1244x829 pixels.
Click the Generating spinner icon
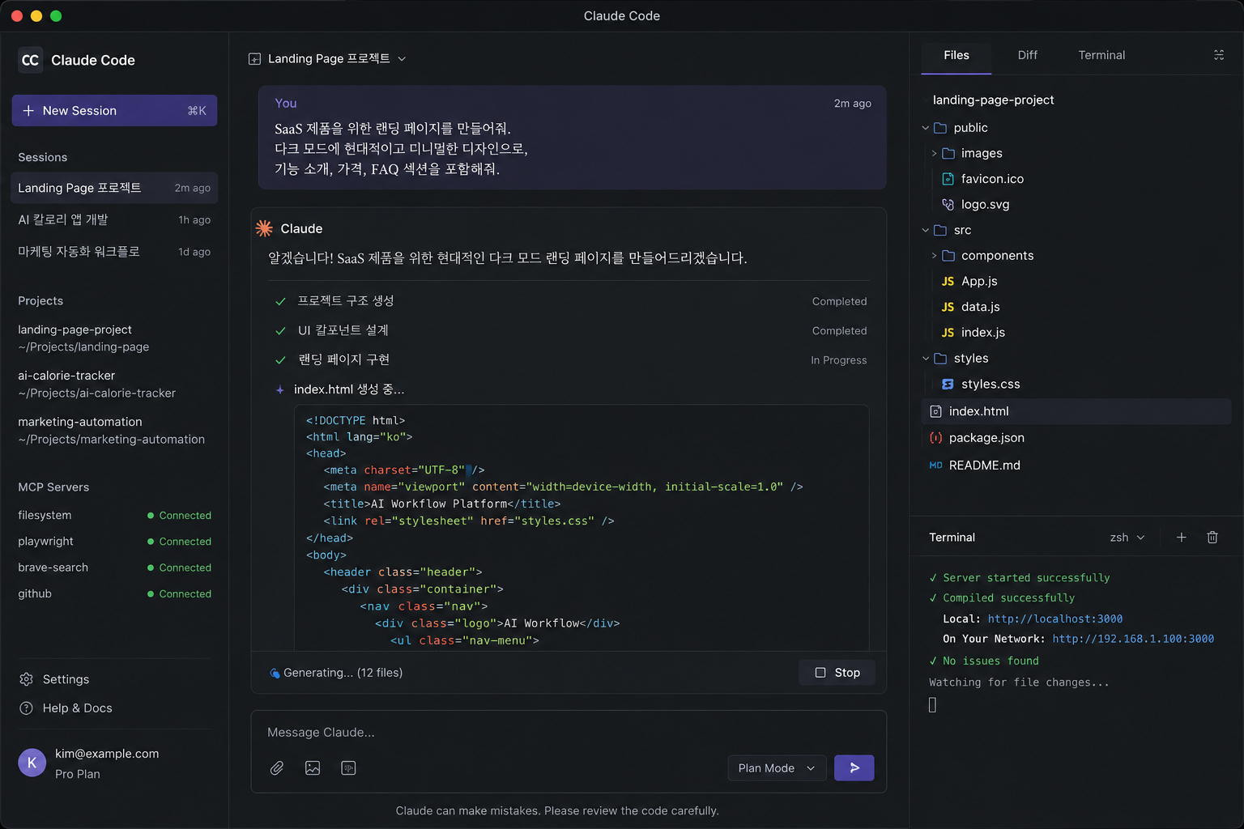point(275,673)
